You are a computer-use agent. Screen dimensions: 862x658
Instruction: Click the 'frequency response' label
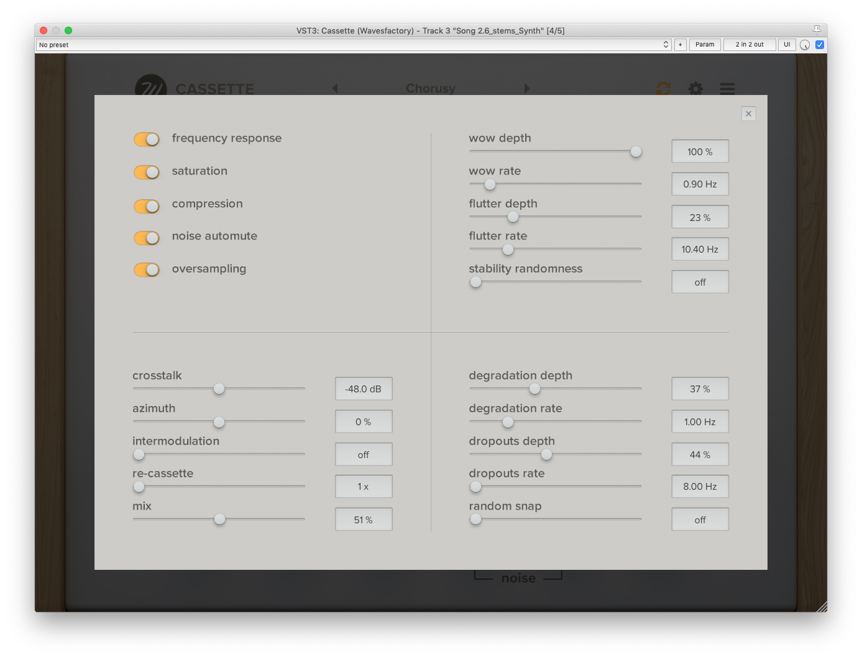click(227, 138)
